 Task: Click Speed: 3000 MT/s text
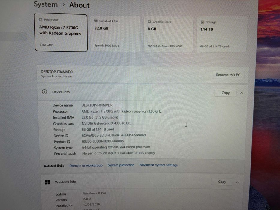(x=107, y=46)
